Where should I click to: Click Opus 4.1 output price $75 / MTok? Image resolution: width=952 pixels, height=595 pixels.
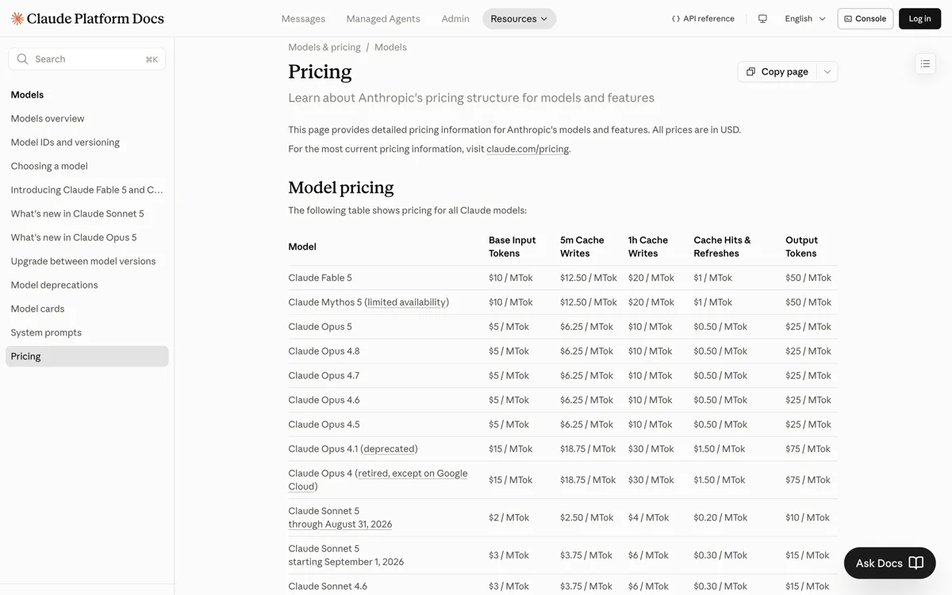click(x=808, y=449)
